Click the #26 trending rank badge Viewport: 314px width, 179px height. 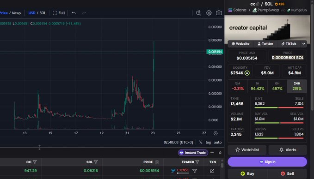280,4
